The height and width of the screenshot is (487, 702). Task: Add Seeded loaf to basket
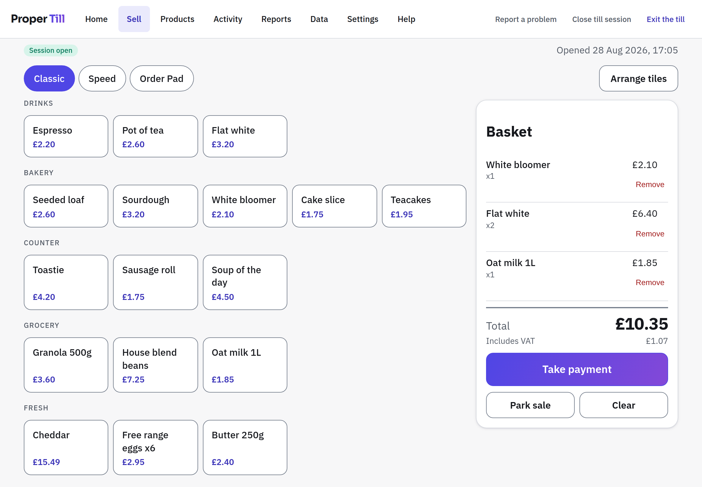[x=66, y=206]
